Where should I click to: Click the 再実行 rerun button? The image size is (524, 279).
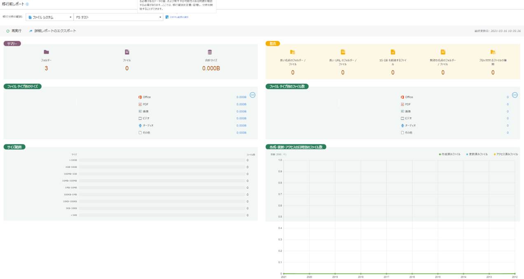[x=14, y=31]
